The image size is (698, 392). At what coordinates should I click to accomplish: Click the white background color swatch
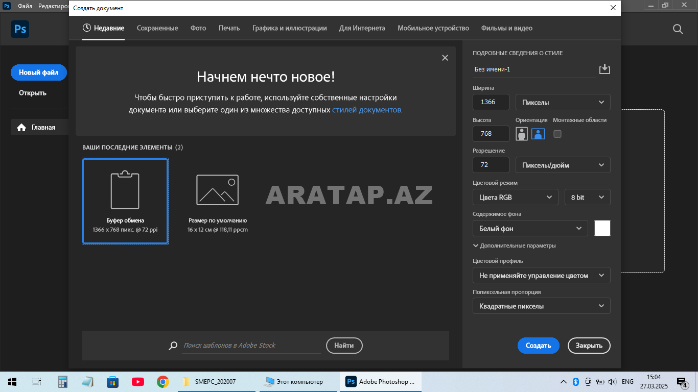[602, 228]
